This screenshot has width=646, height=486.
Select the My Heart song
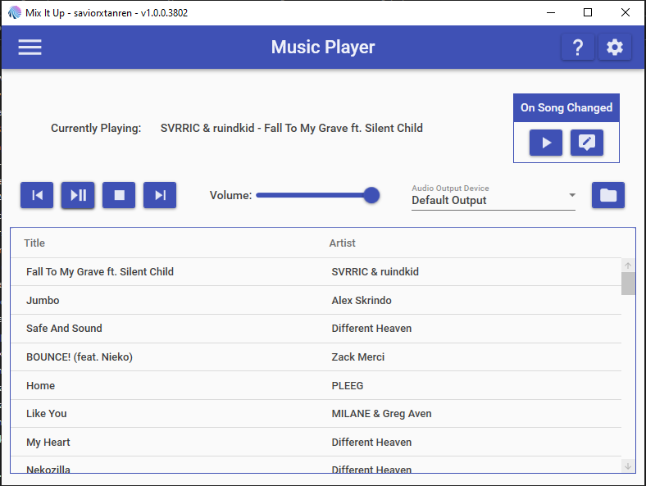point(316,442)
